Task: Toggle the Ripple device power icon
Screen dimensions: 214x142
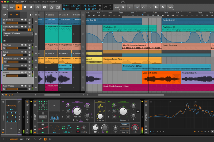Action: [63, 102]
